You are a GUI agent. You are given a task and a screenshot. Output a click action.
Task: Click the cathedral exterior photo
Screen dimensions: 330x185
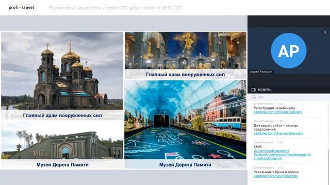[x=62, y=71]
